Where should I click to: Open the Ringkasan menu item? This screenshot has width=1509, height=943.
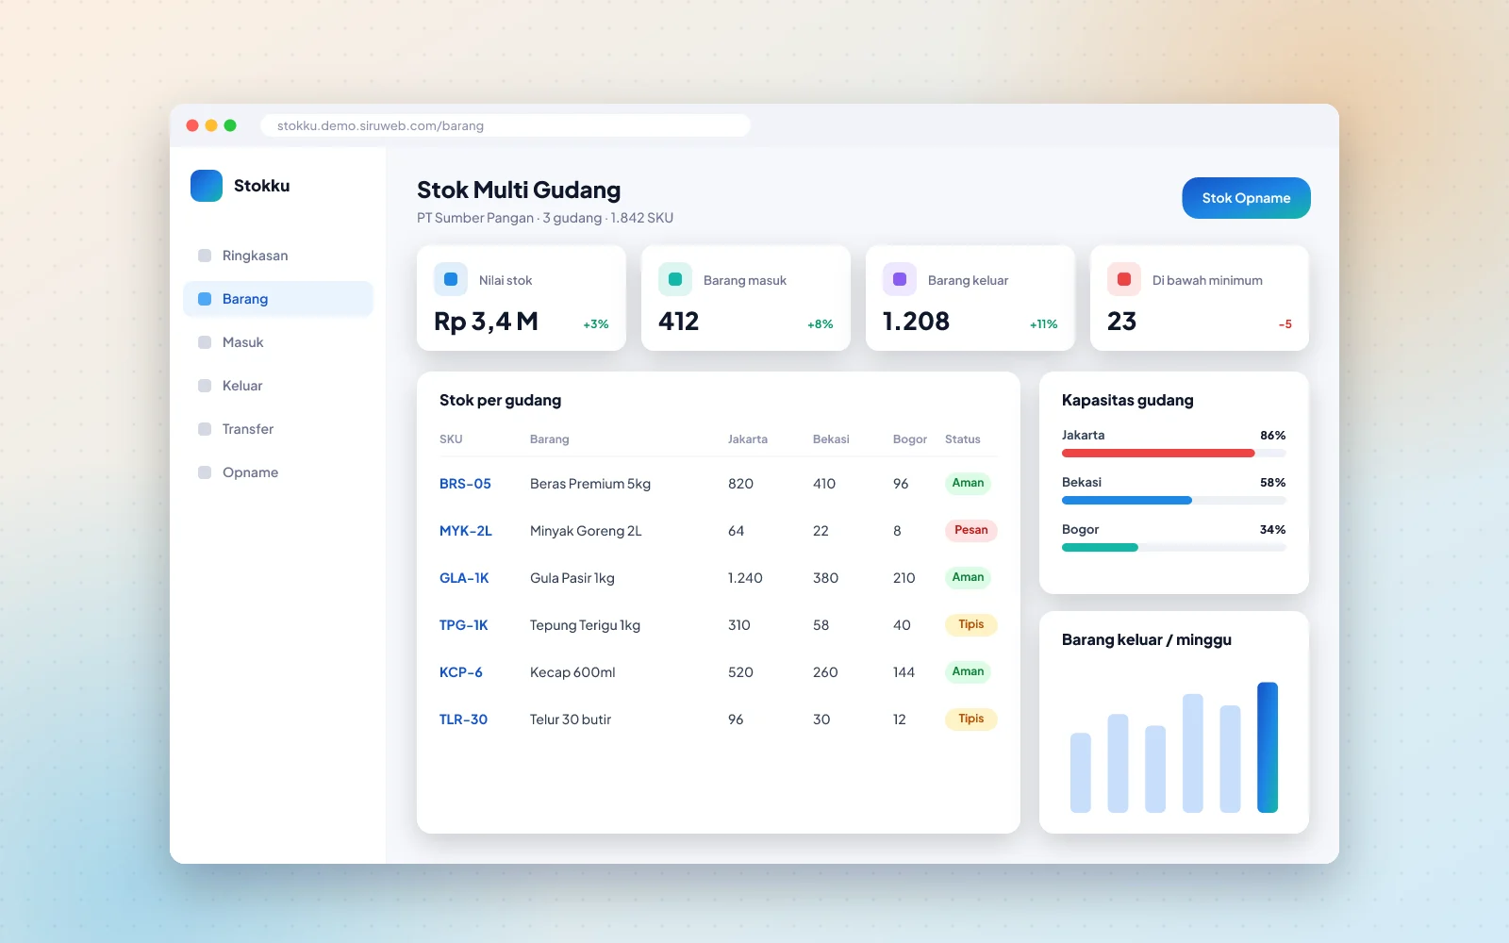pos(278,256)
